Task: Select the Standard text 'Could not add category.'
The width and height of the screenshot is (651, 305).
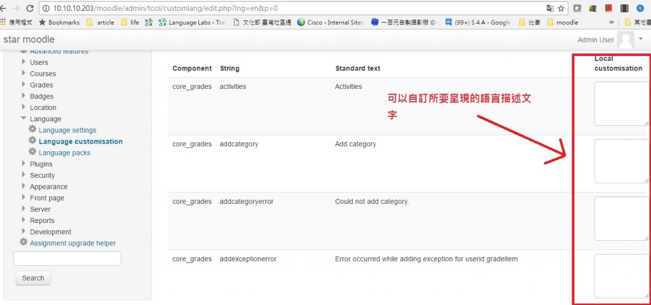Action: tap(372, 201)
